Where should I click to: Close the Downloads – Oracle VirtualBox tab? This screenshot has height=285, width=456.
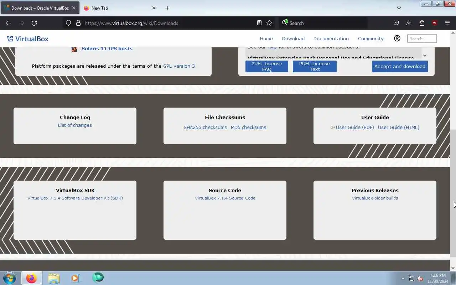coord(74,8)
